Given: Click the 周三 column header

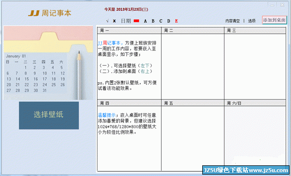Looking at the screenshot, I should click(x=255, y=30).
